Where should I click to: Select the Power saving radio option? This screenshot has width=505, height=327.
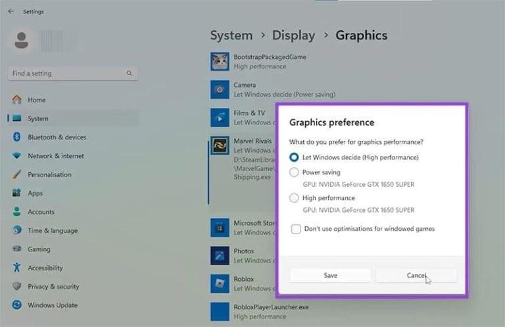[x=295, y=172]
